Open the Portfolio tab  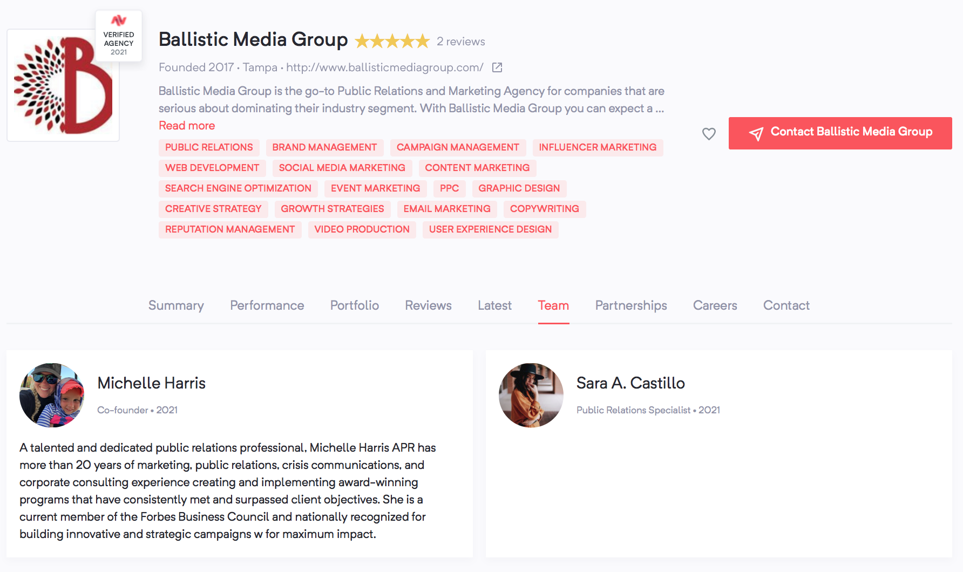coord(355,305)
